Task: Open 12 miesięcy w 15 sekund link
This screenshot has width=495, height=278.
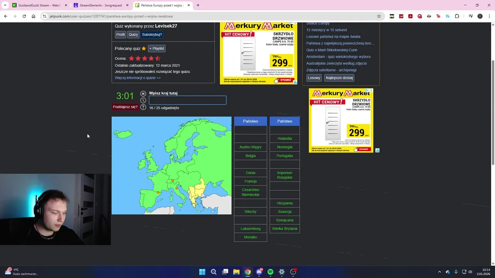Action: 326,30
